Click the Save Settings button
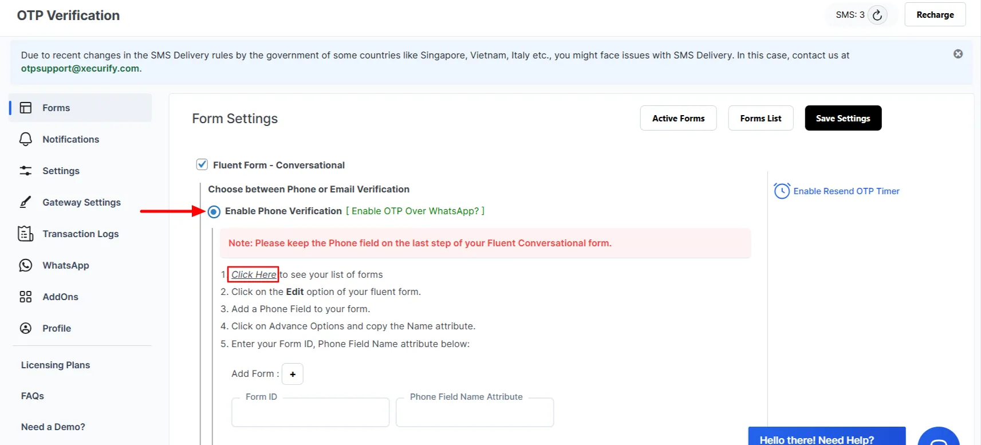Viewport: 981px width, 445px height. 842,118
